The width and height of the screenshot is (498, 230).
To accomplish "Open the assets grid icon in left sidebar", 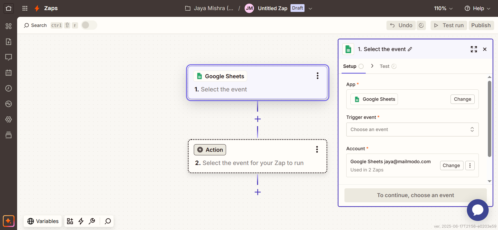I will click(9, 26).
